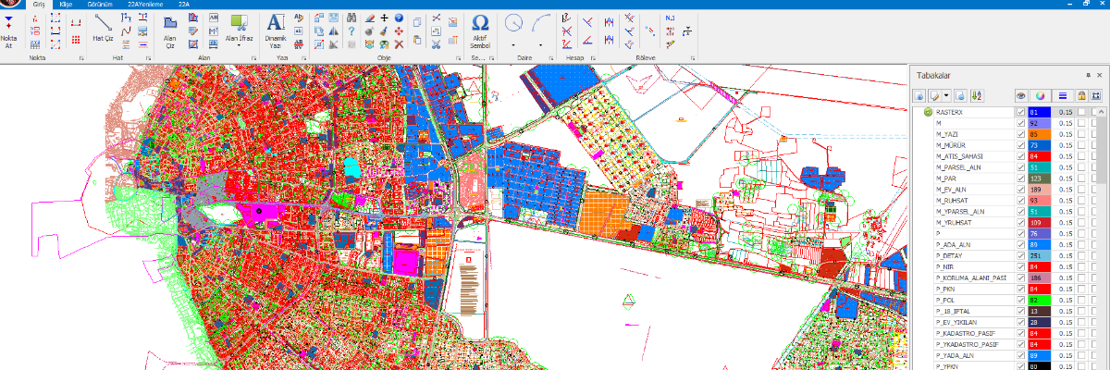Toggle visibility checkbox for M_YAZI layer
The width and height of the screenshot is (1110, 370).
(x=1021, y=134)
